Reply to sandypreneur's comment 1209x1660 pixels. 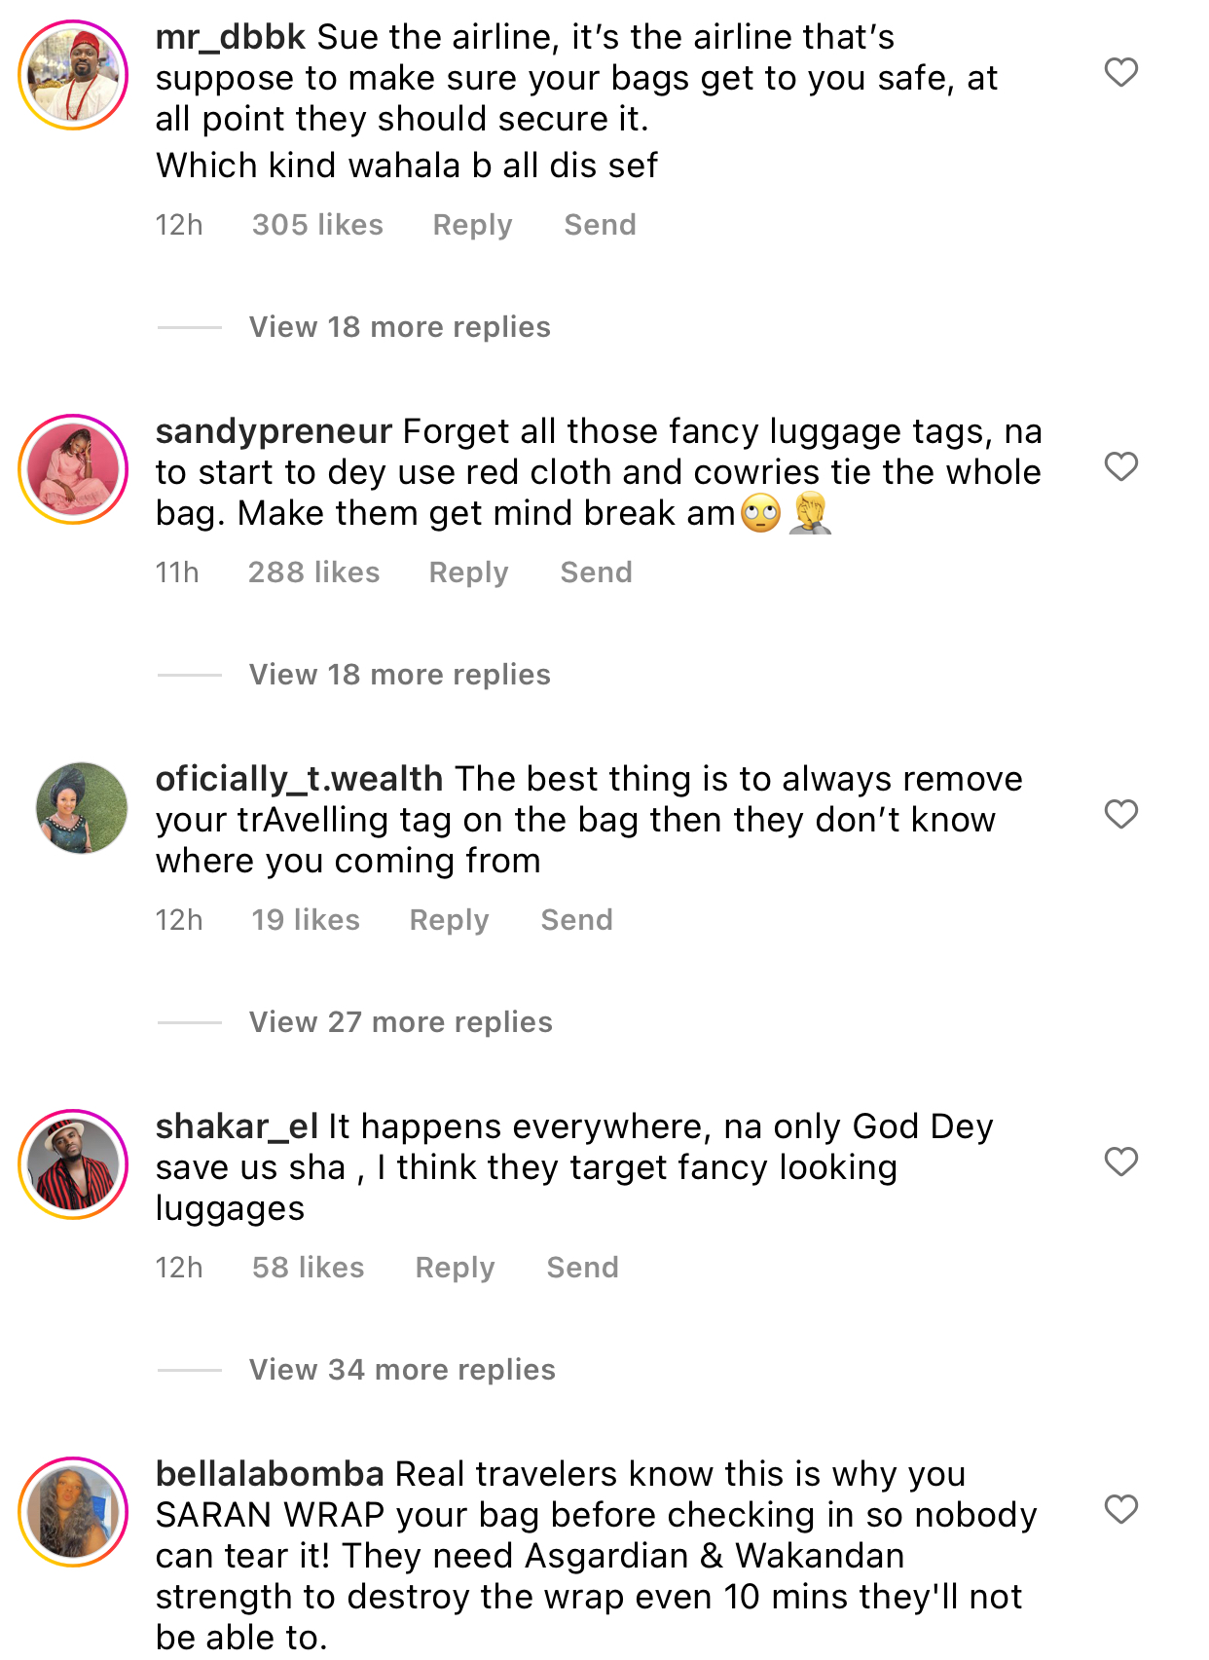click(468, 572)
